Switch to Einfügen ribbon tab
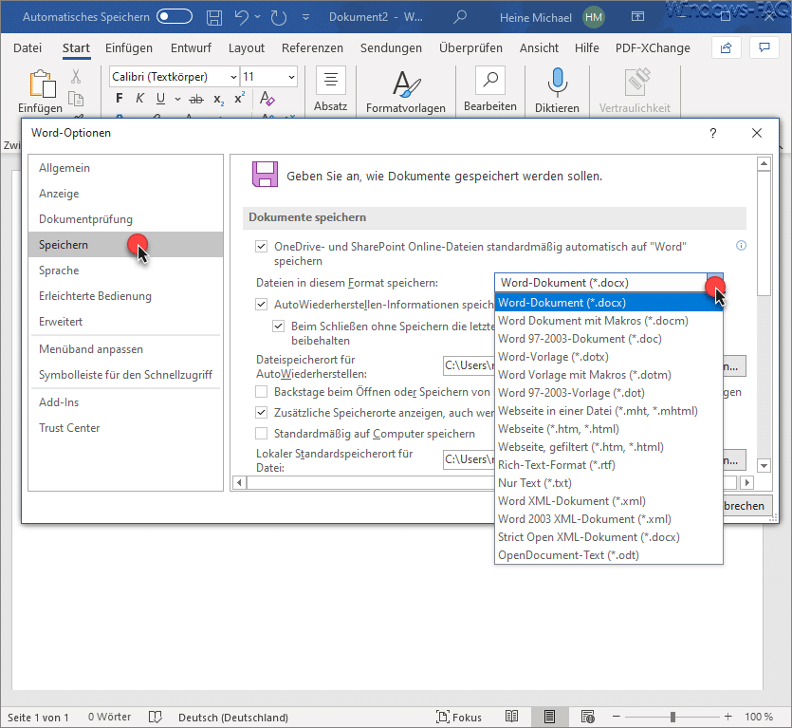Image resolution: width=792 pixels, height=728 pixels. 129,48
